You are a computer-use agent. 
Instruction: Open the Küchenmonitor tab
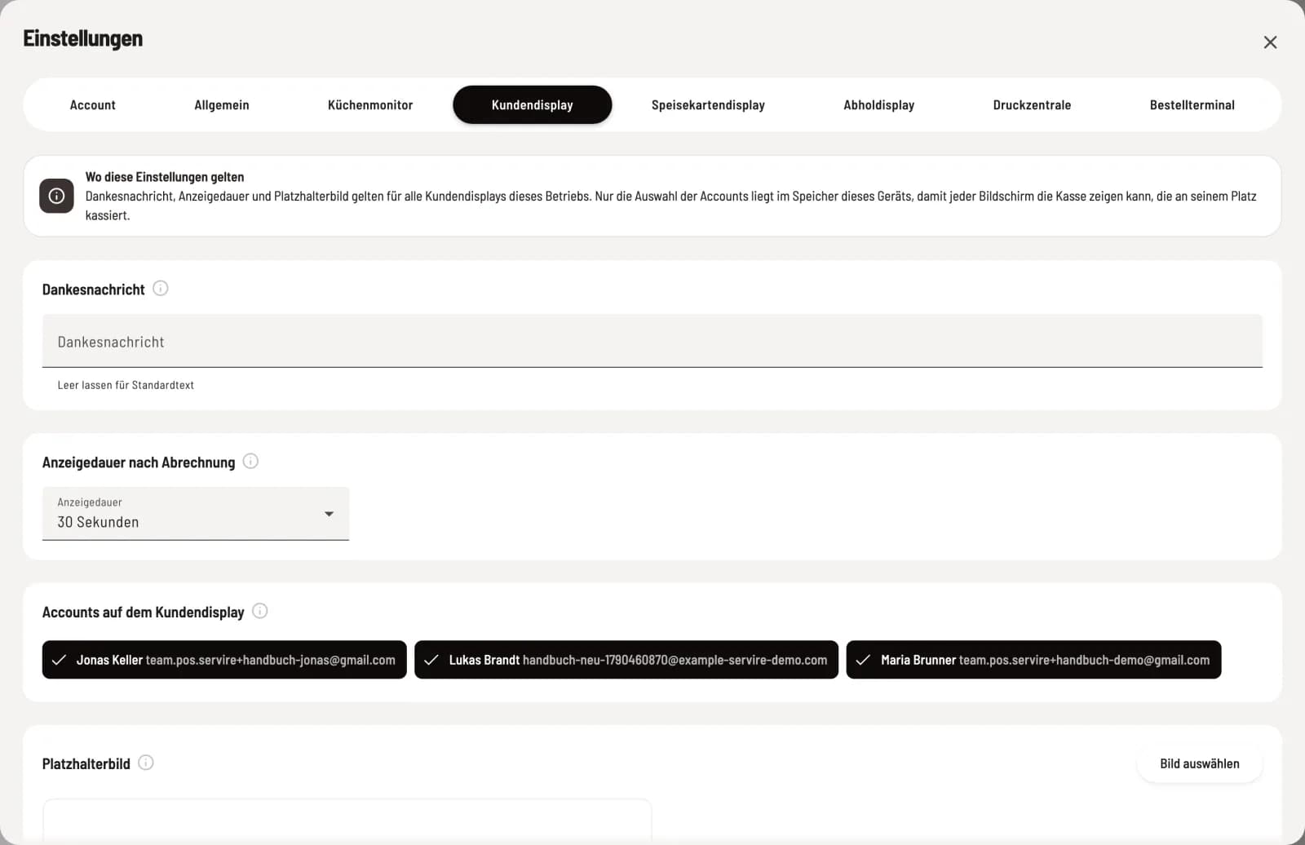370,105
